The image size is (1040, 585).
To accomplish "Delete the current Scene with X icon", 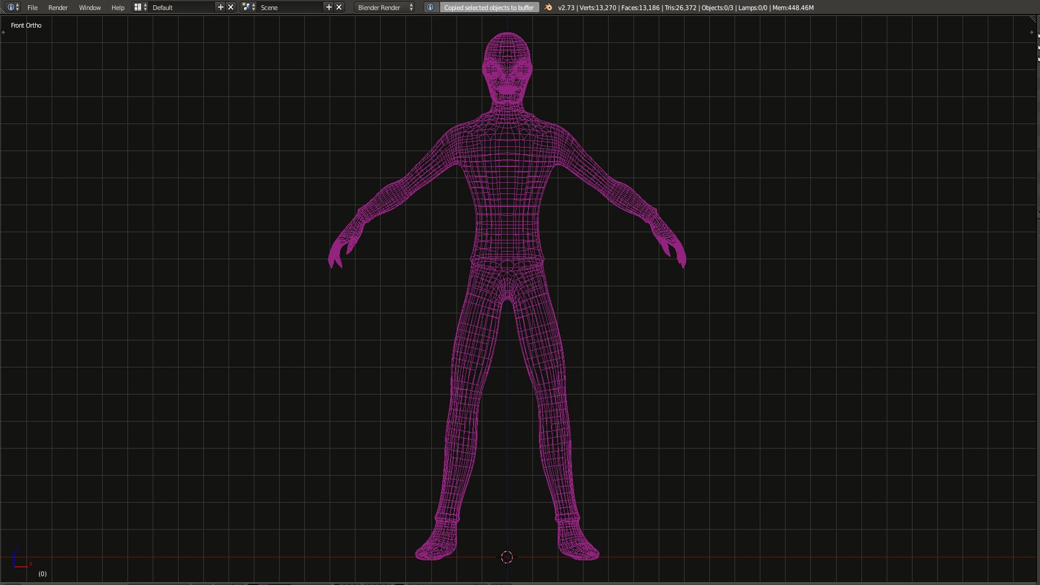I will [339, 8].
